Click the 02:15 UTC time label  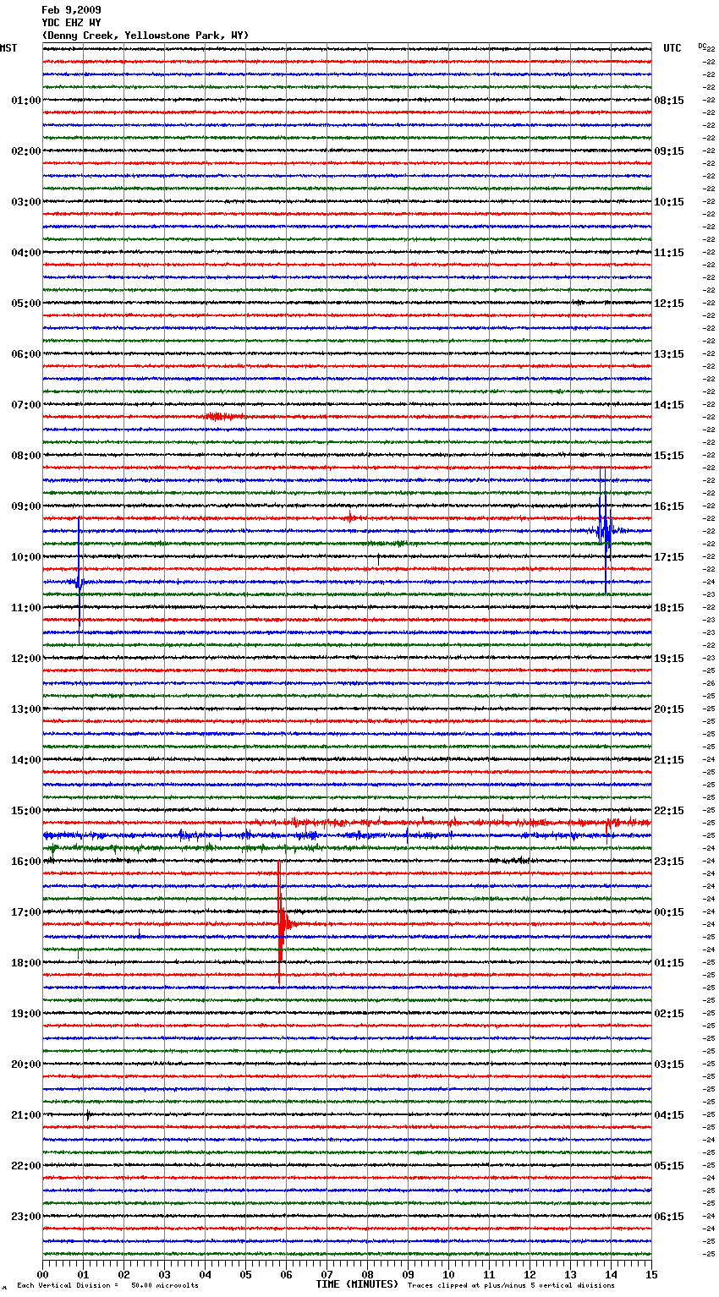click(669, 1014)
